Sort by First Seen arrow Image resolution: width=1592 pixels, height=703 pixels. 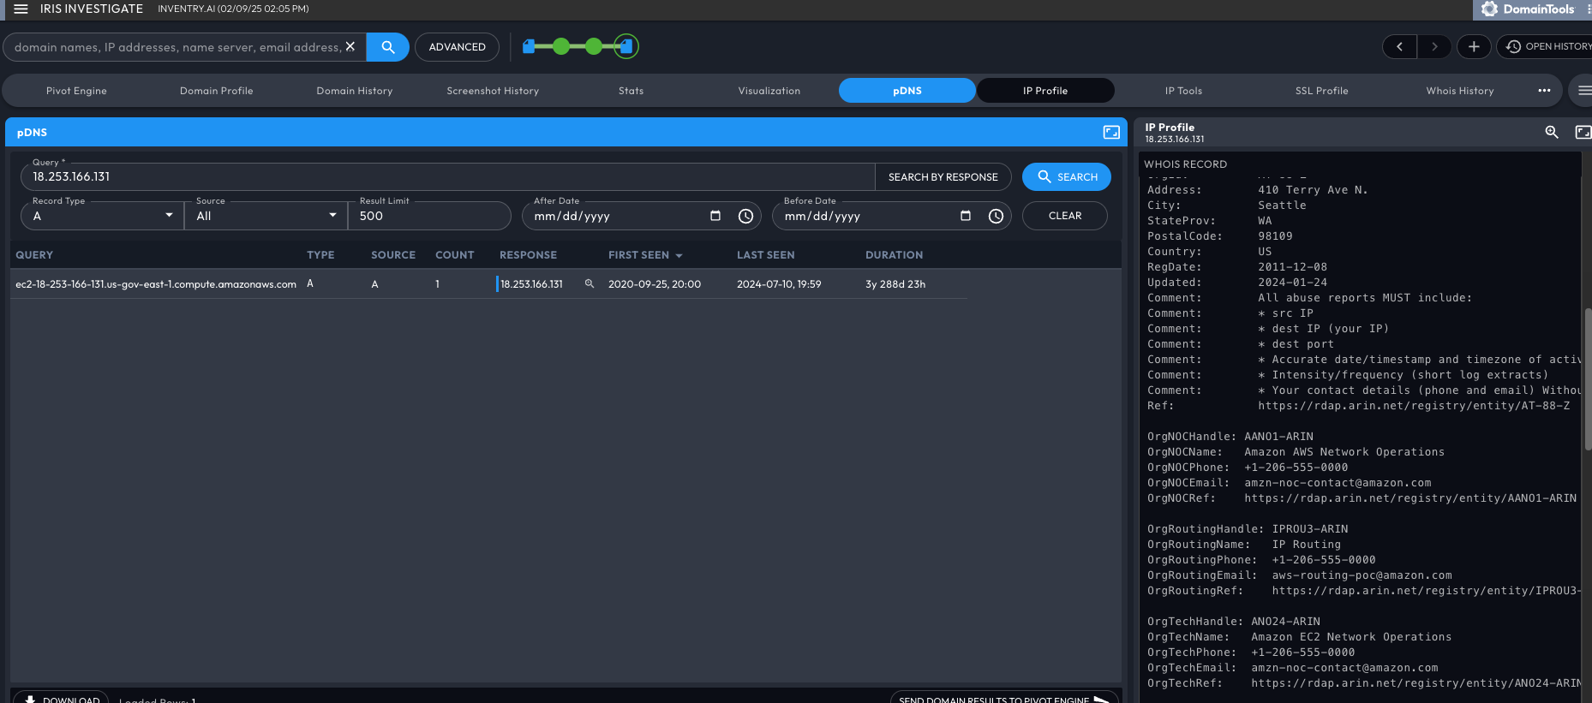click(679, 255)
